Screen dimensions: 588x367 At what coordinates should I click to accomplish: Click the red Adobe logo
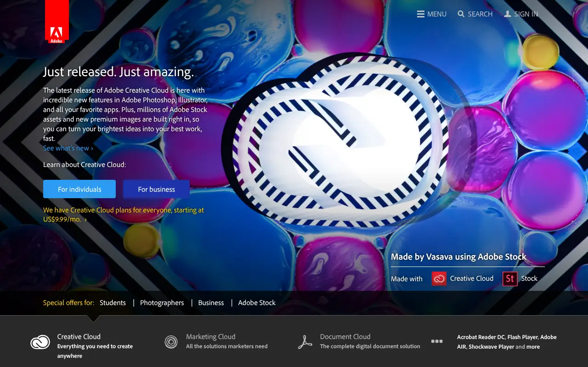pos(57,21)
